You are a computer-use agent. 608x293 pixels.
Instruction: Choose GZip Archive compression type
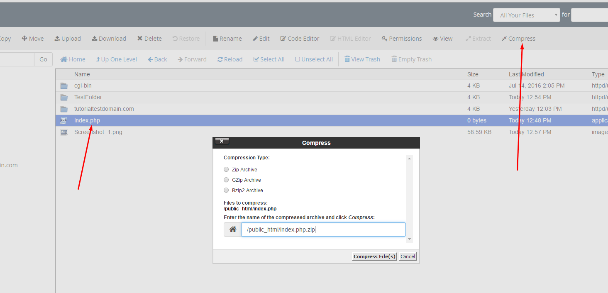click(x=226, y=180)
